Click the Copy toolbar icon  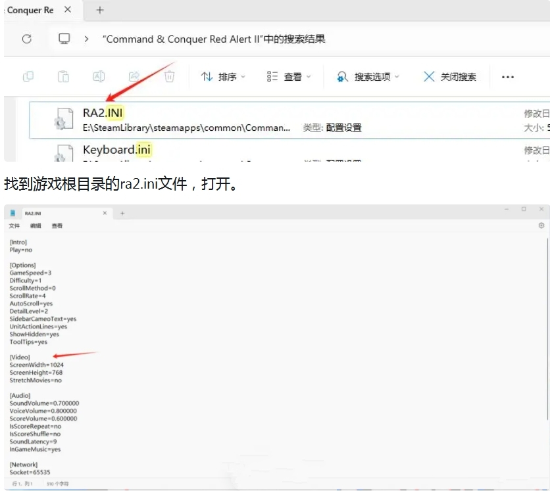[28, 76]
